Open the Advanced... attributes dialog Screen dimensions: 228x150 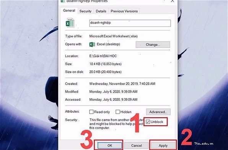pos(158,112)
